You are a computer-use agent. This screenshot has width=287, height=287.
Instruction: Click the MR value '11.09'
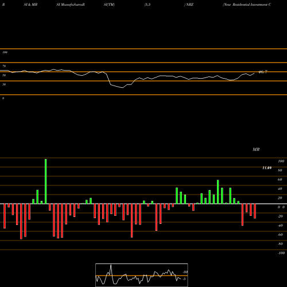[267, 168]
